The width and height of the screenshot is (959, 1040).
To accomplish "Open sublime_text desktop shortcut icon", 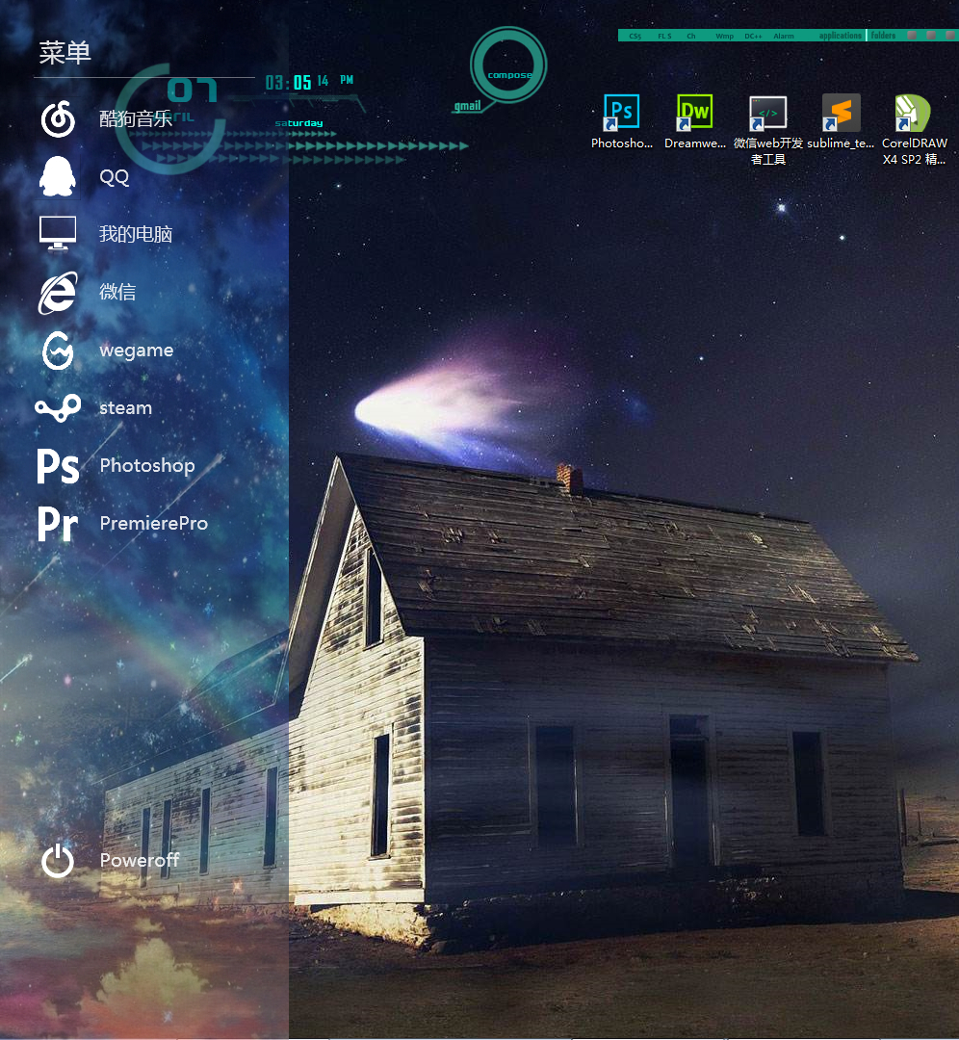I will [x=841, y=112].
